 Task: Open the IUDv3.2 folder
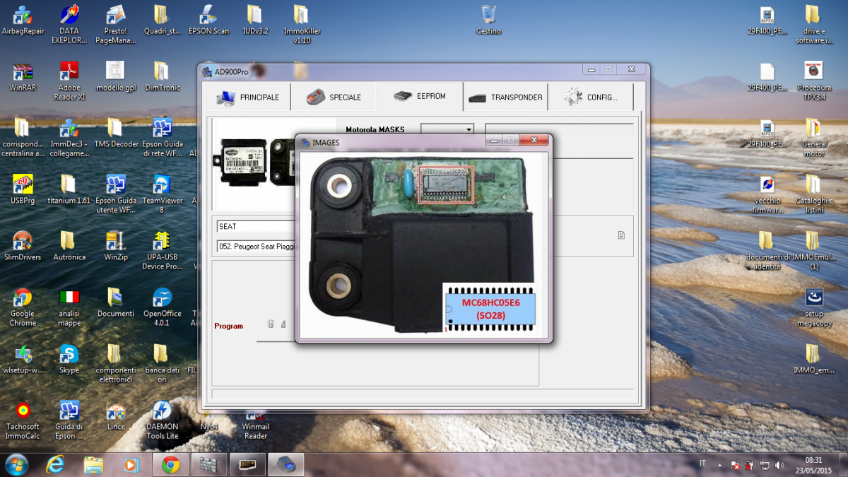click(255, 20)
